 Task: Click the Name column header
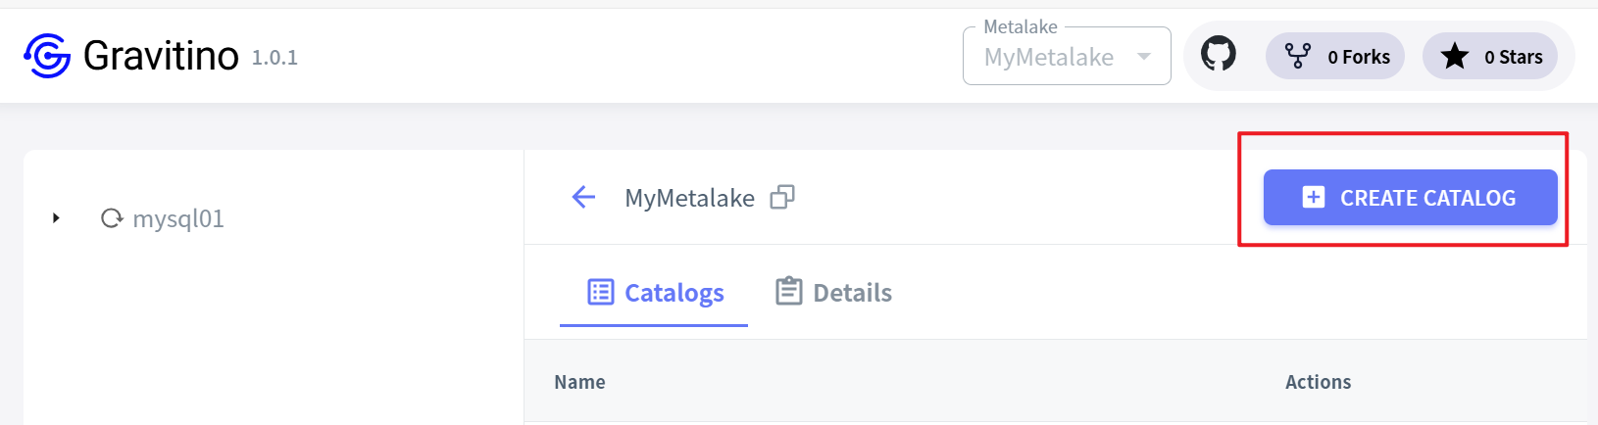[579, 382]
